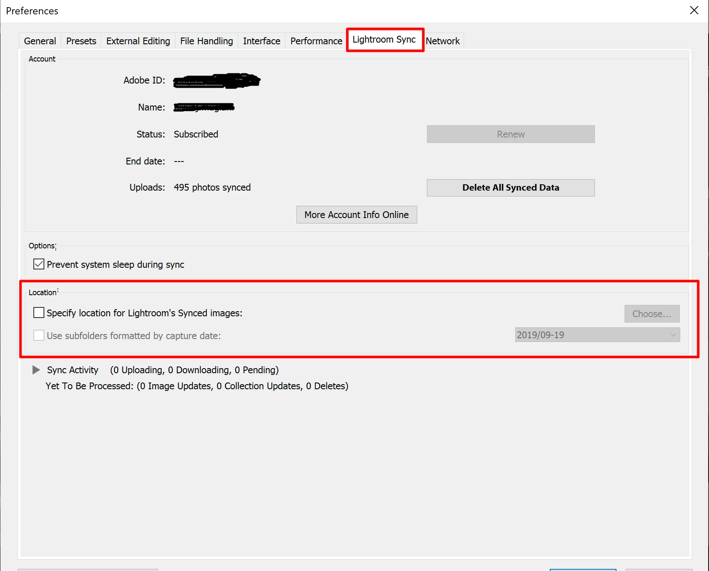Click Delete All Synced Data
This screenshot has width=709, height=571.
pos(511,188)
